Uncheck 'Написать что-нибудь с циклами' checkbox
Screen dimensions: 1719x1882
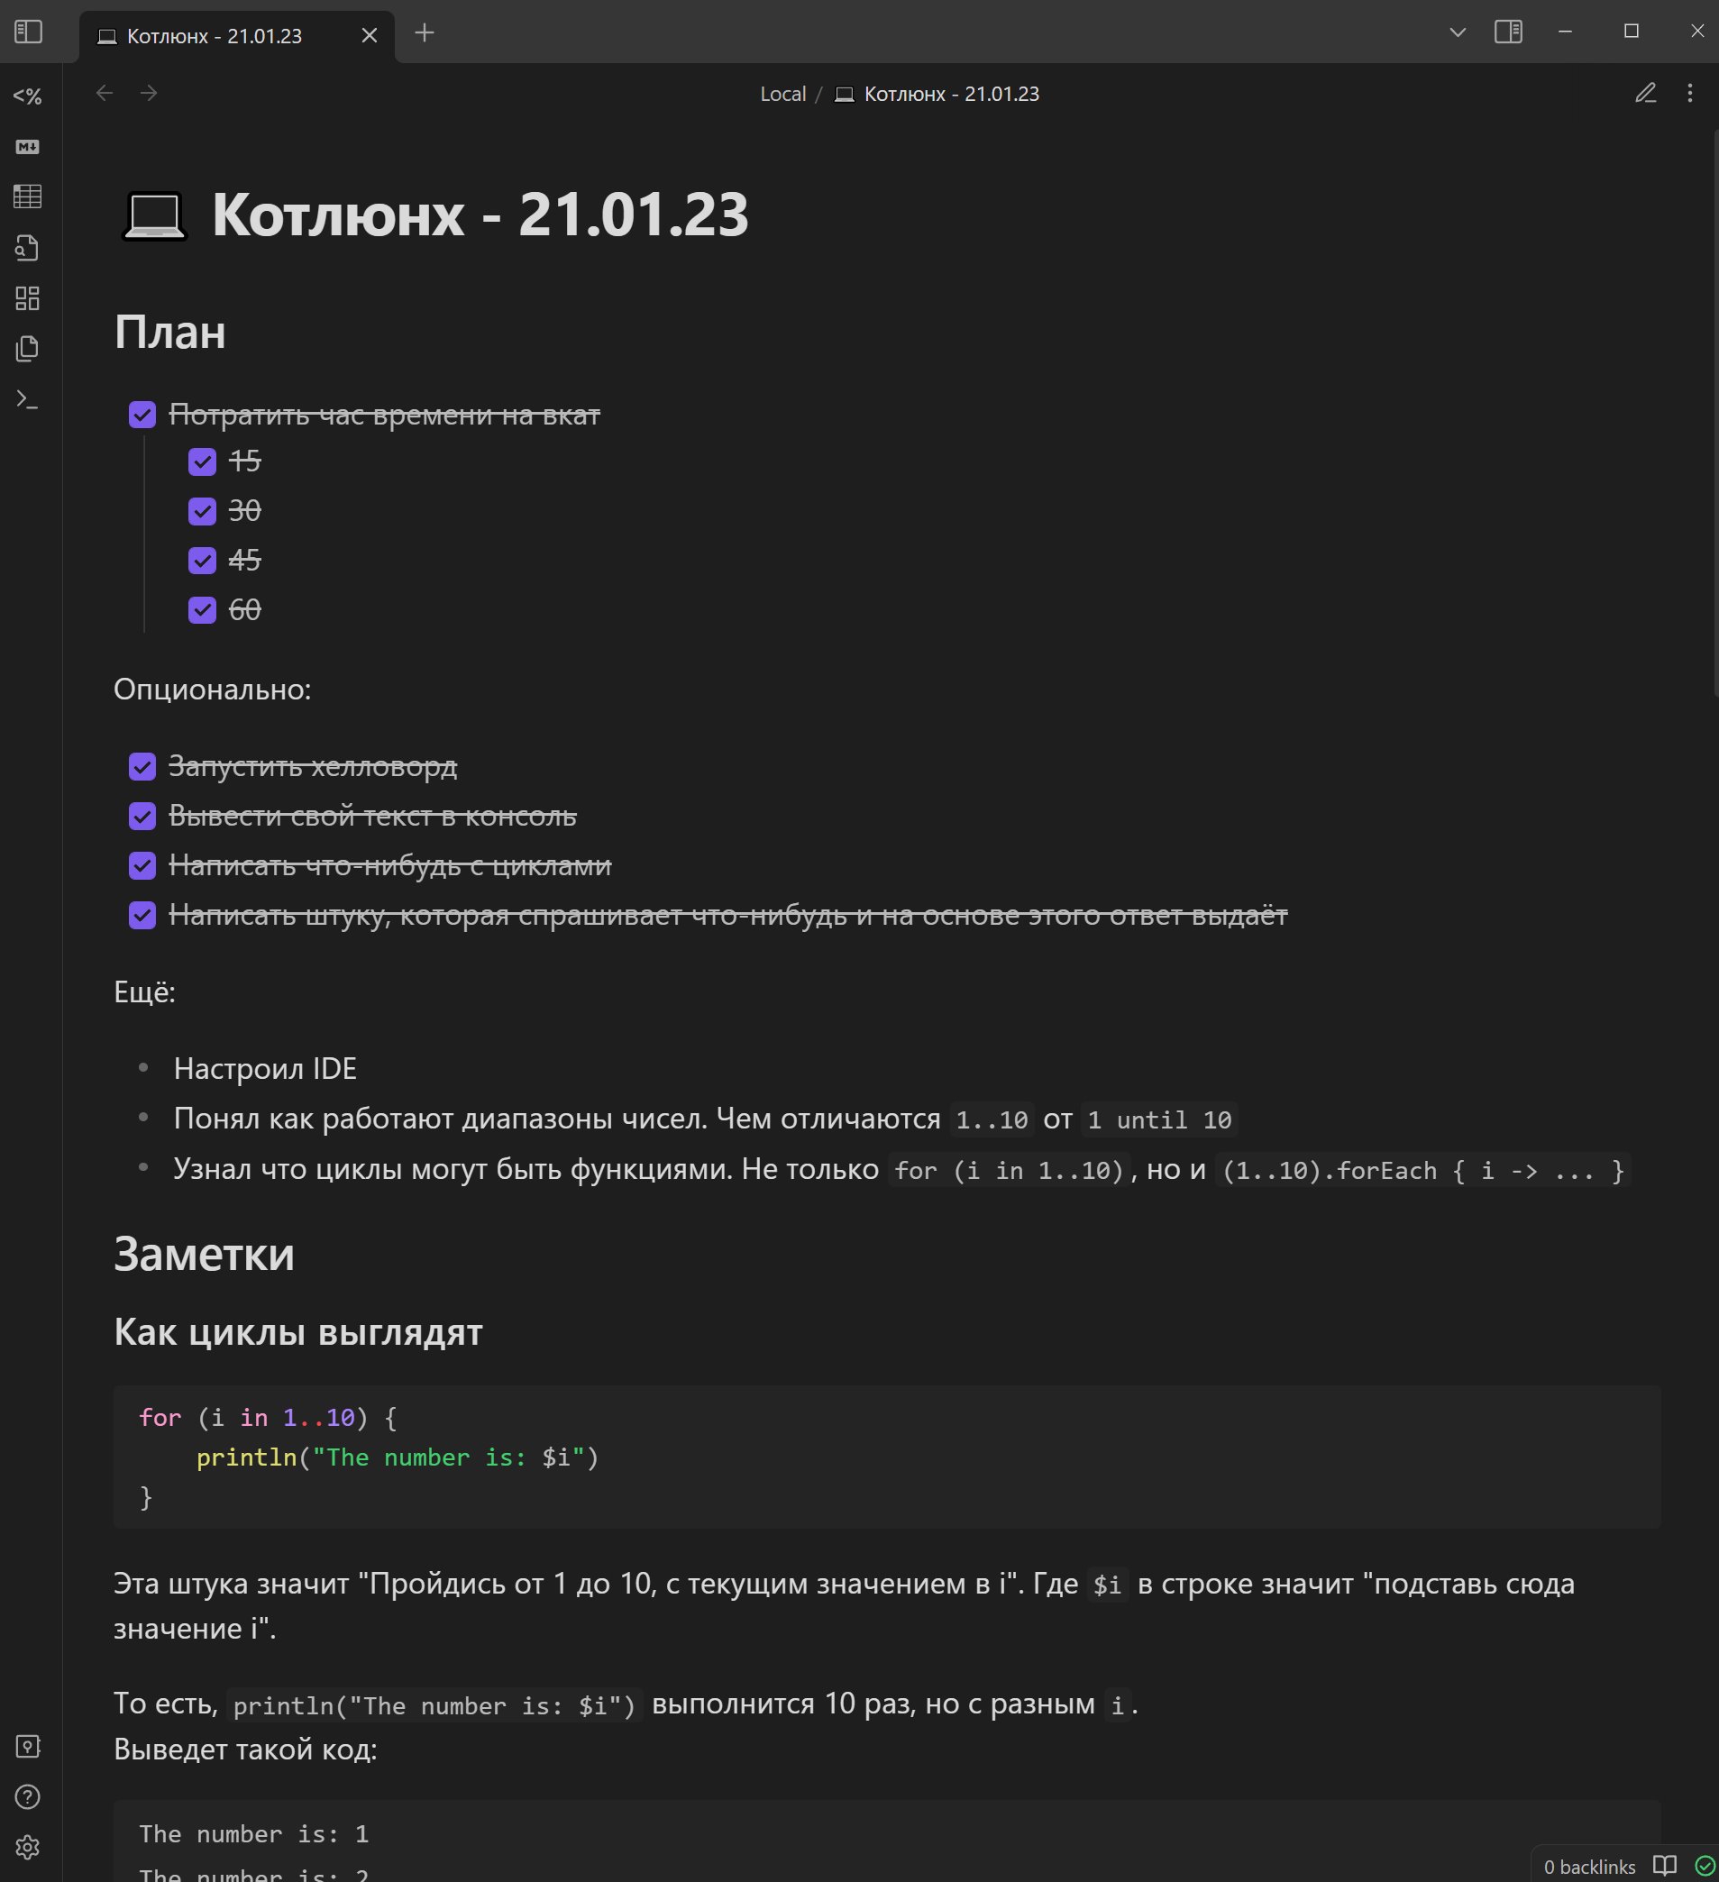coord(142,865)
